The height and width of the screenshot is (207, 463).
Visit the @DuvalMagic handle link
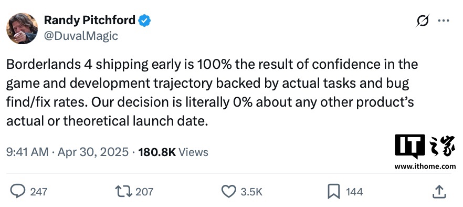[81, 36]
